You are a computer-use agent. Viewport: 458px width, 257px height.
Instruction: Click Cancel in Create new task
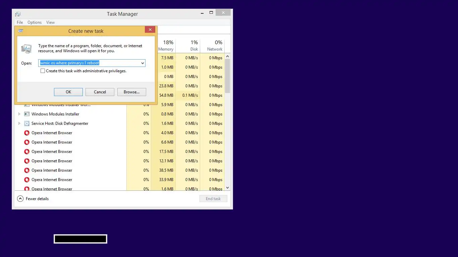pos(100,92)
